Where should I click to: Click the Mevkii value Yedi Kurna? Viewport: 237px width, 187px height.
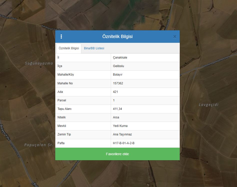pos(120,126)
